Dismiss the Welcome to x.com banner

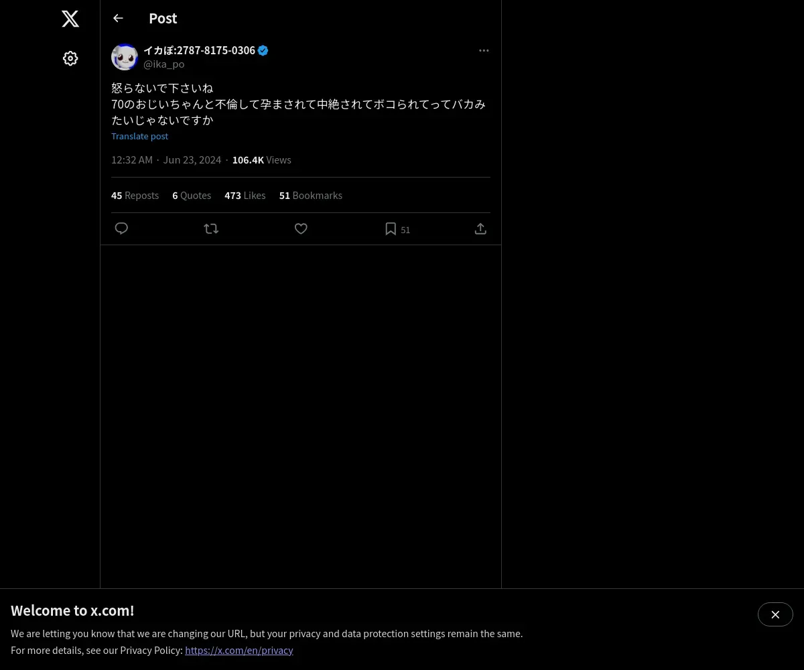(x=775, y=614)
